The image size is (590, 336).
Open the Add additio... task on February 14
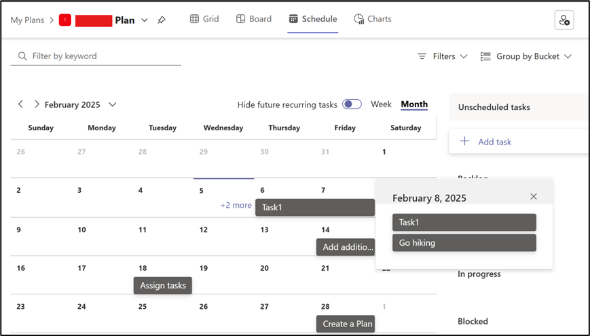(346, 247)
